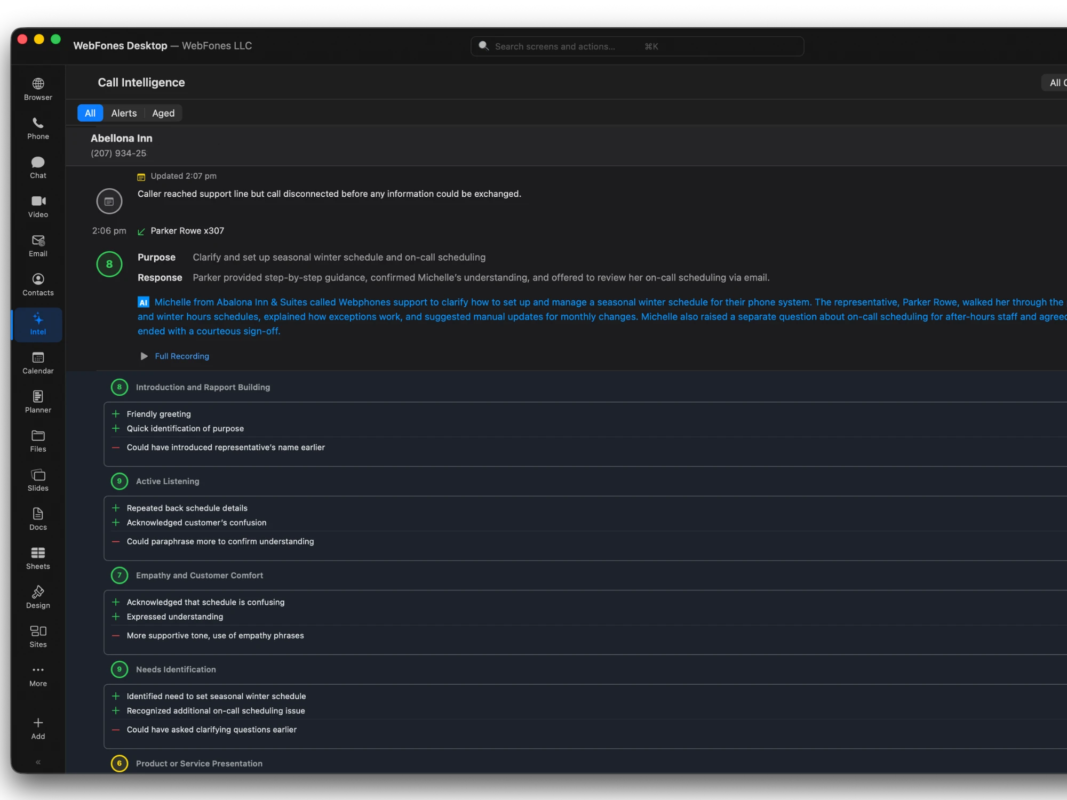
Task: Click 'Could have asked clarifying questions earlier'
Action: coord(211,730)
